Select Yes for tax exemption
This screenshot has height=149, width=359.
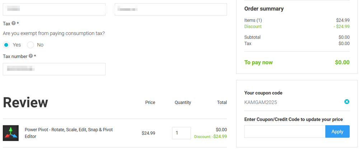(6, 45)
